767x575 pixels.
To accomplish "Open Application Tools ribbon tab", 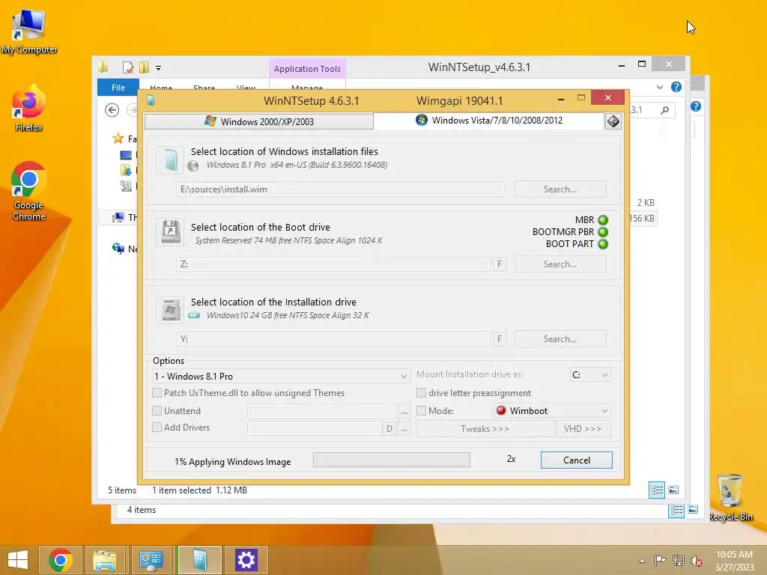I will pos(307,69).
